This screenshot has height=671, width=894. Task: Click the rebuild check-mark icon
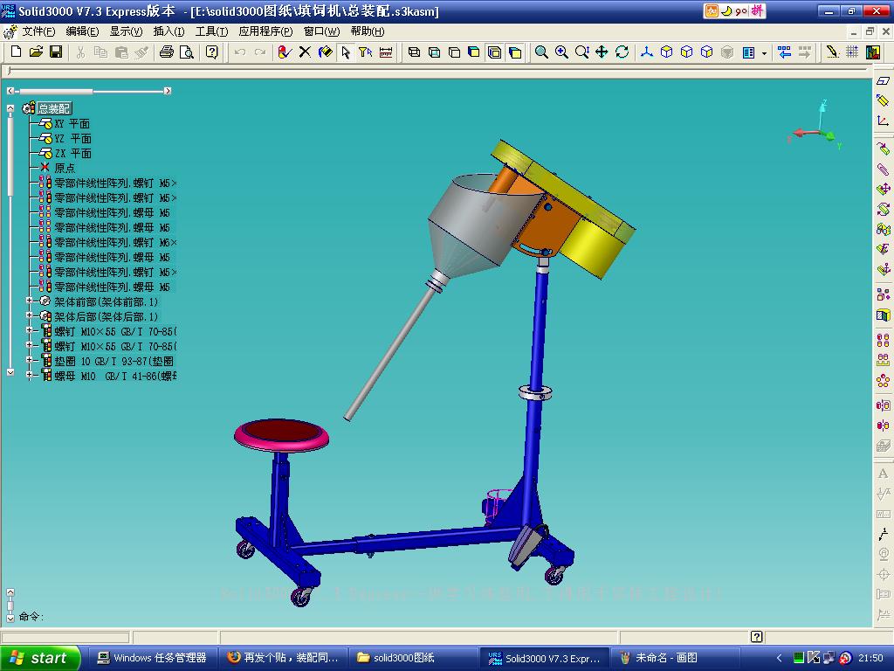pos(285,52)
